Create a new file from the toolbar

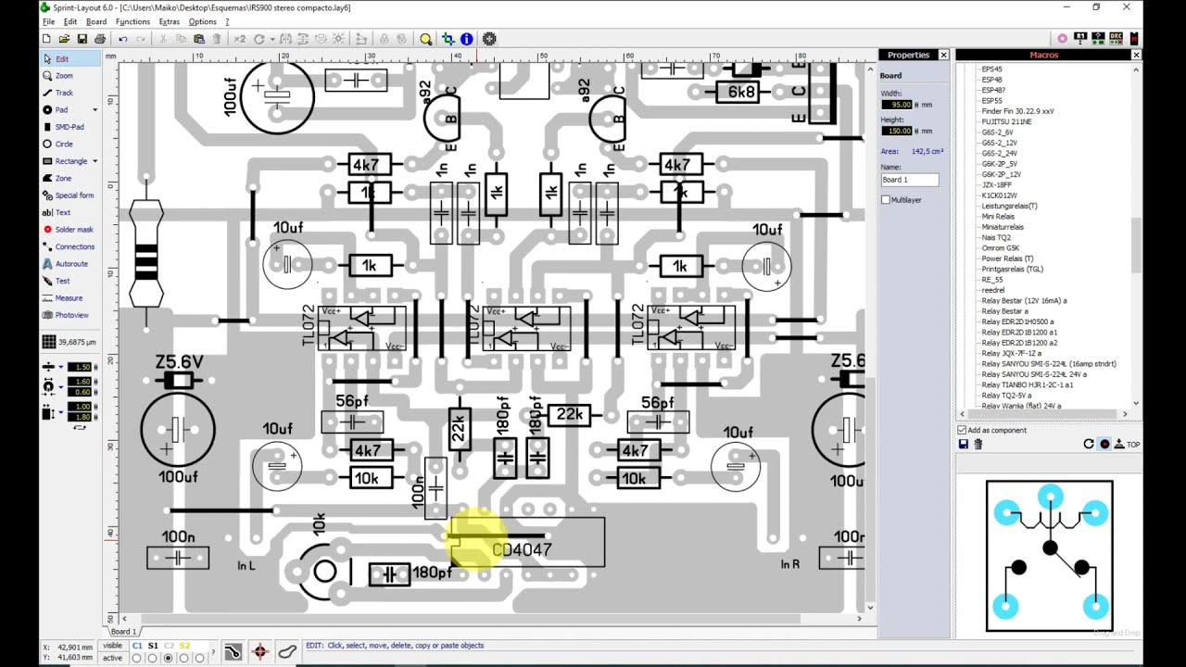(46, 39)
